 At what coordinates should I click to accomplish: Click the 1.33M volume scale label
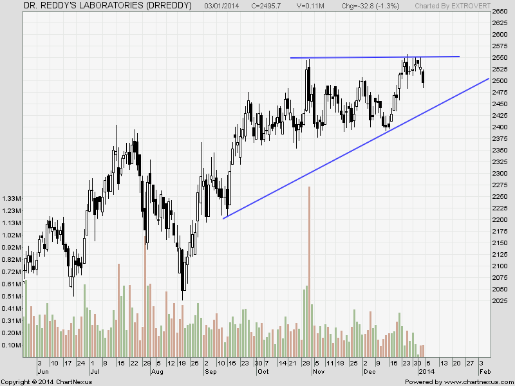tap(12, 198)
